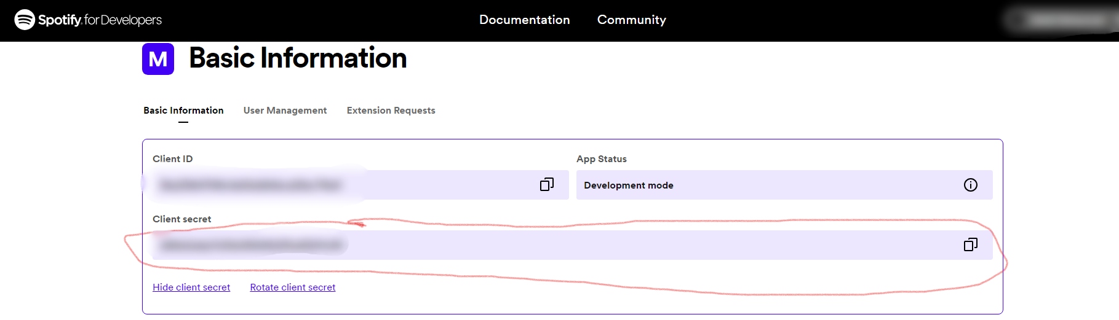1119x320 pixels.
Task: Click the Client ID label
Action: click(172, 158)
